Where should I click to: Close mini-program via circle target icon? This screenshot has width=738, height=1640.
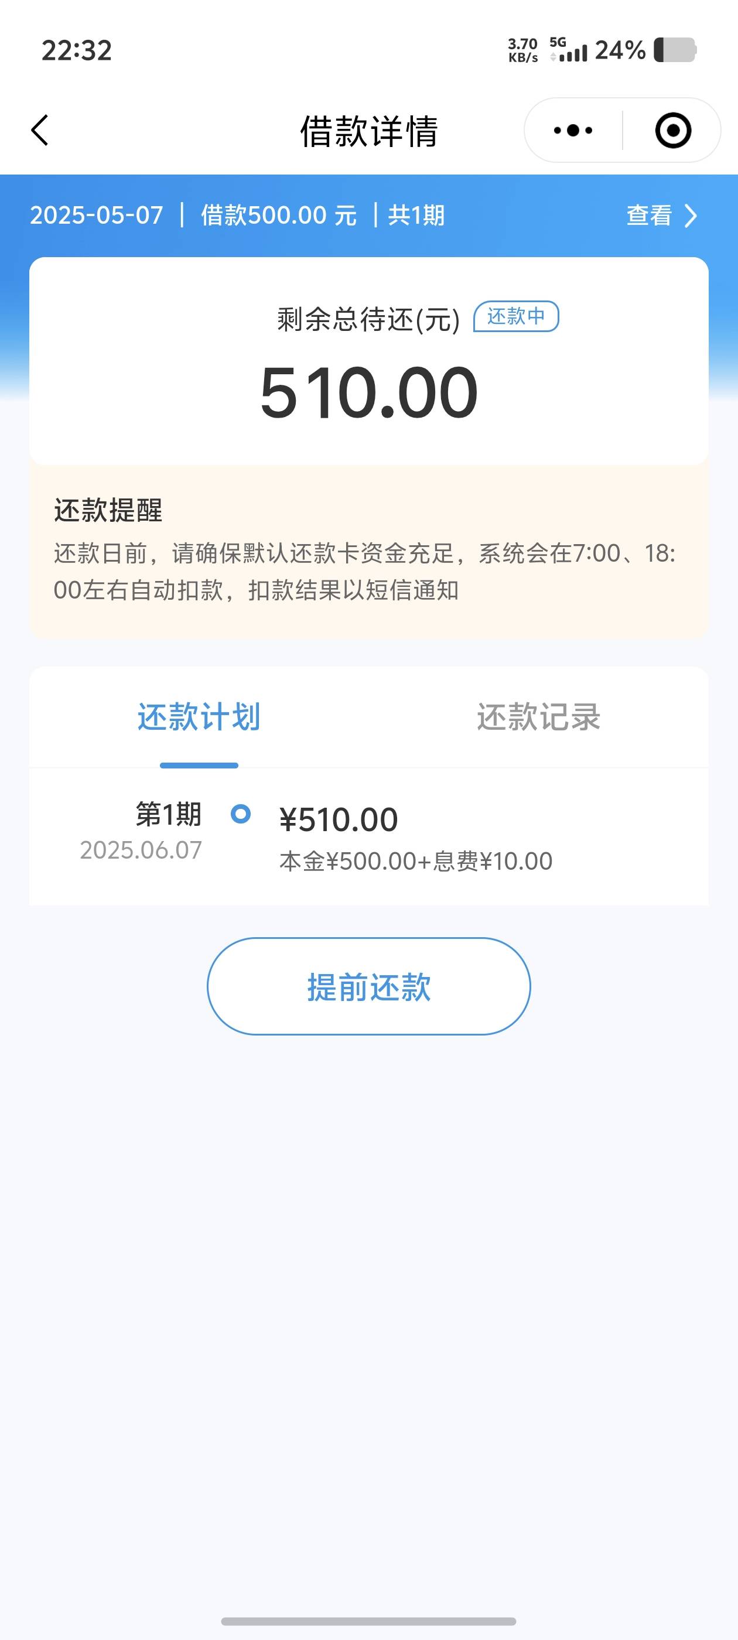673,131
